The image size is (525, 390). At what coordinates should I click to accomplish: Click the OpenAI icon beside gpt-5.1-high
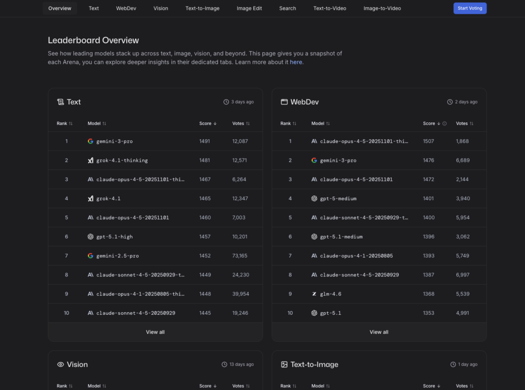pos(90,236)
